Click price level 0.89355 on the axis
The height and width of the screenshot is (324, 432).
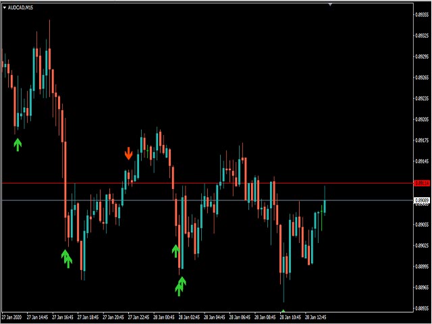coord(422,14)
